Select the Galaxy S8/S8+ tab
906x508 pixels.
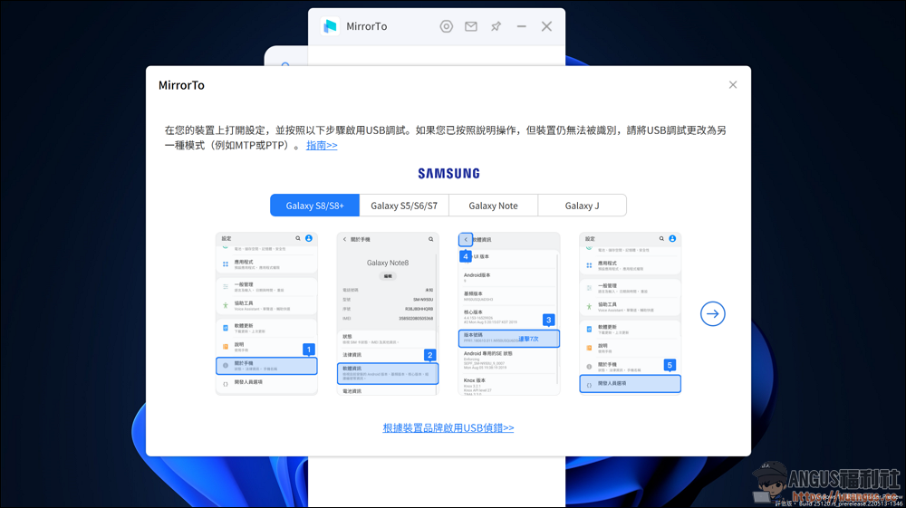pos(315,206)
